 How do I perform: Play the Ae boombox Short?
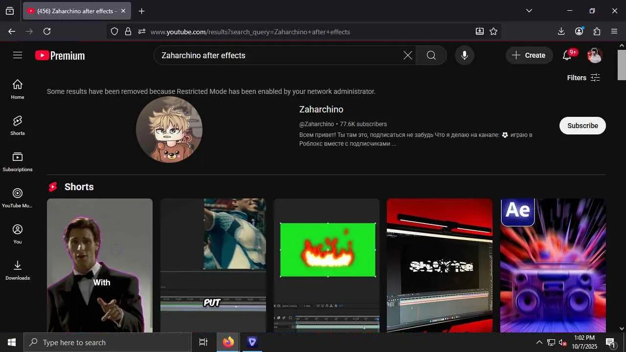tap(553, 265)
